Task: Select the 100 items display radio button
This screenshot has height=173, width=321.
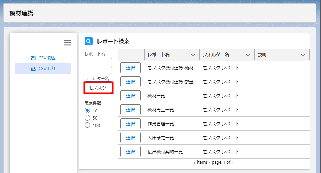Action: 87,125
